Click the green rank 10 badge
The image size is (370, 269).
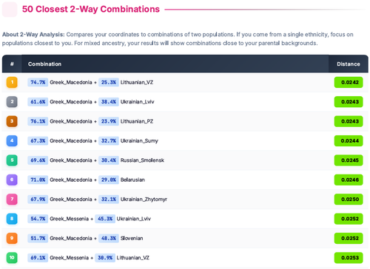(x=12, y=258)
